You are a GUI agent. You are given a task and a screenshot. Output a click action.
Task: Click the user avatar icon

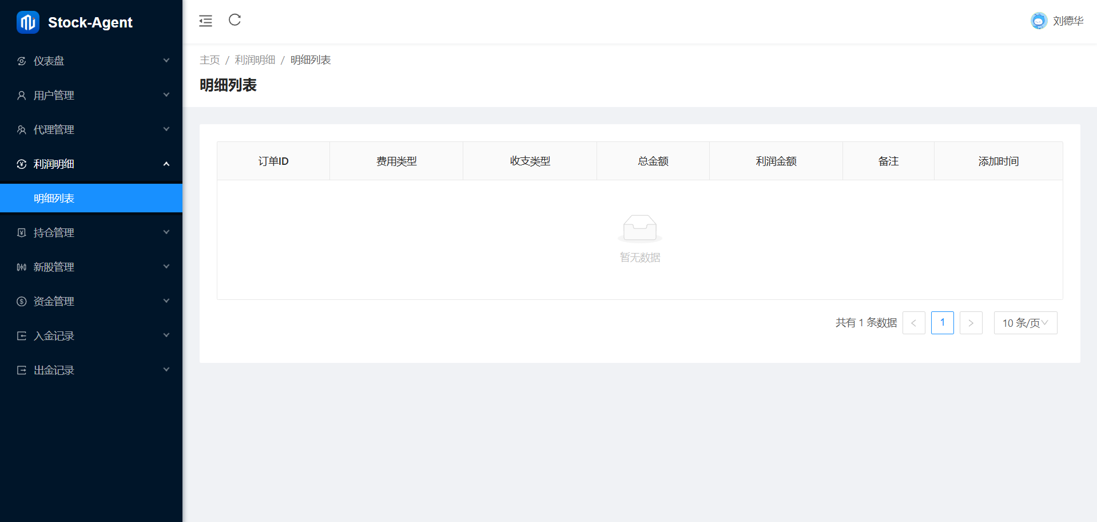tap(1038, 21)
